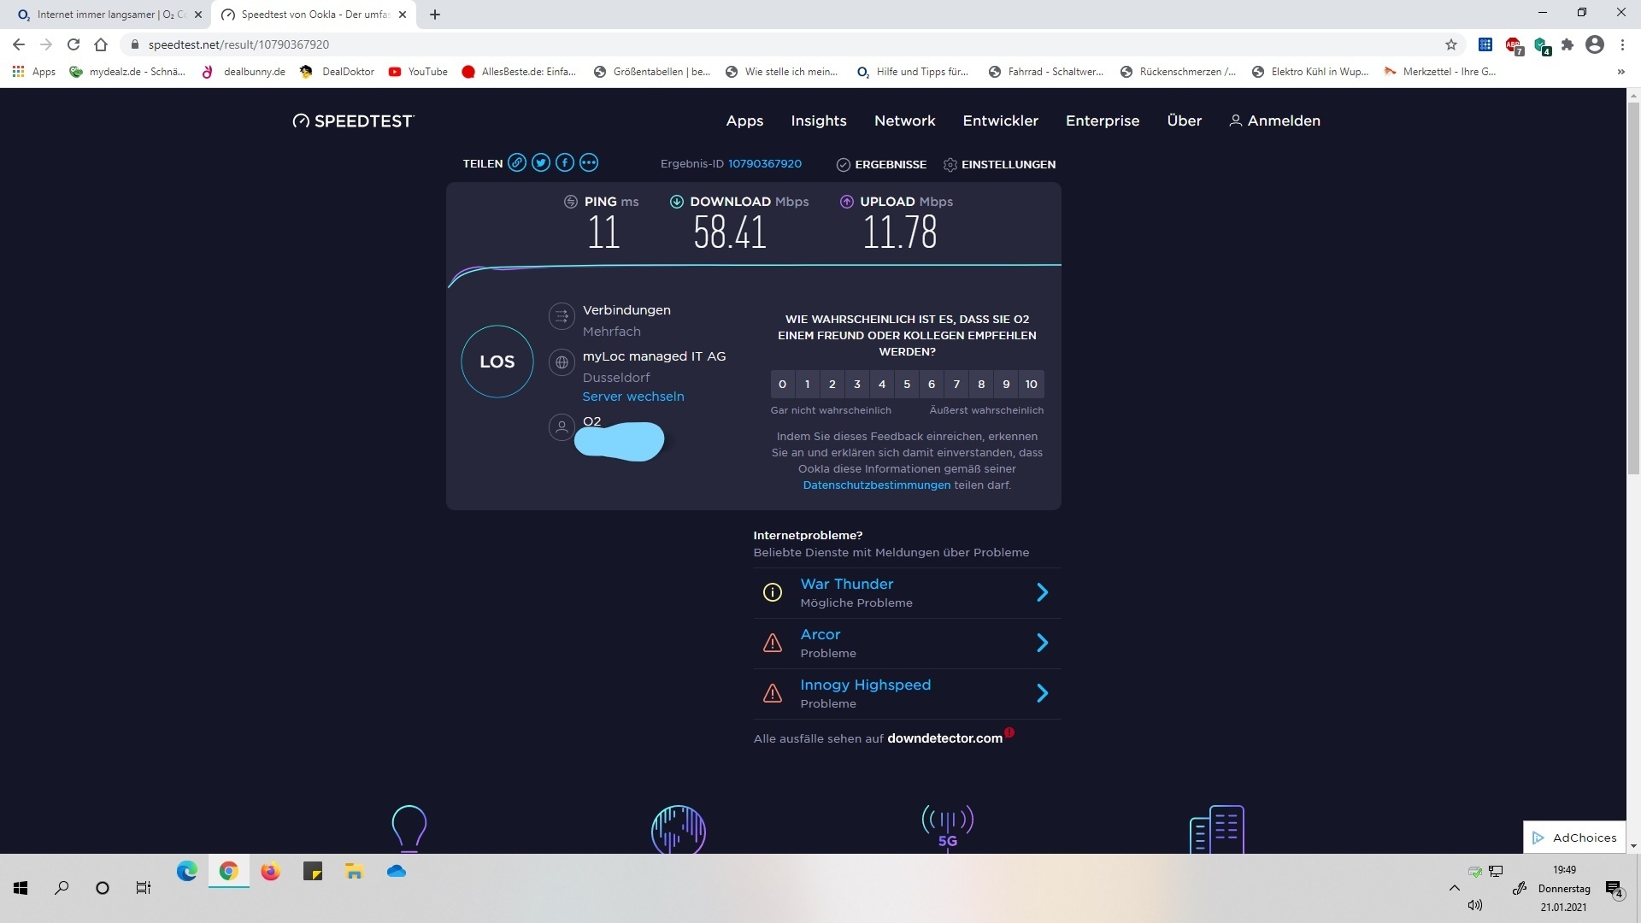
Task: Open a new browser tab
Action: (435, 15)
